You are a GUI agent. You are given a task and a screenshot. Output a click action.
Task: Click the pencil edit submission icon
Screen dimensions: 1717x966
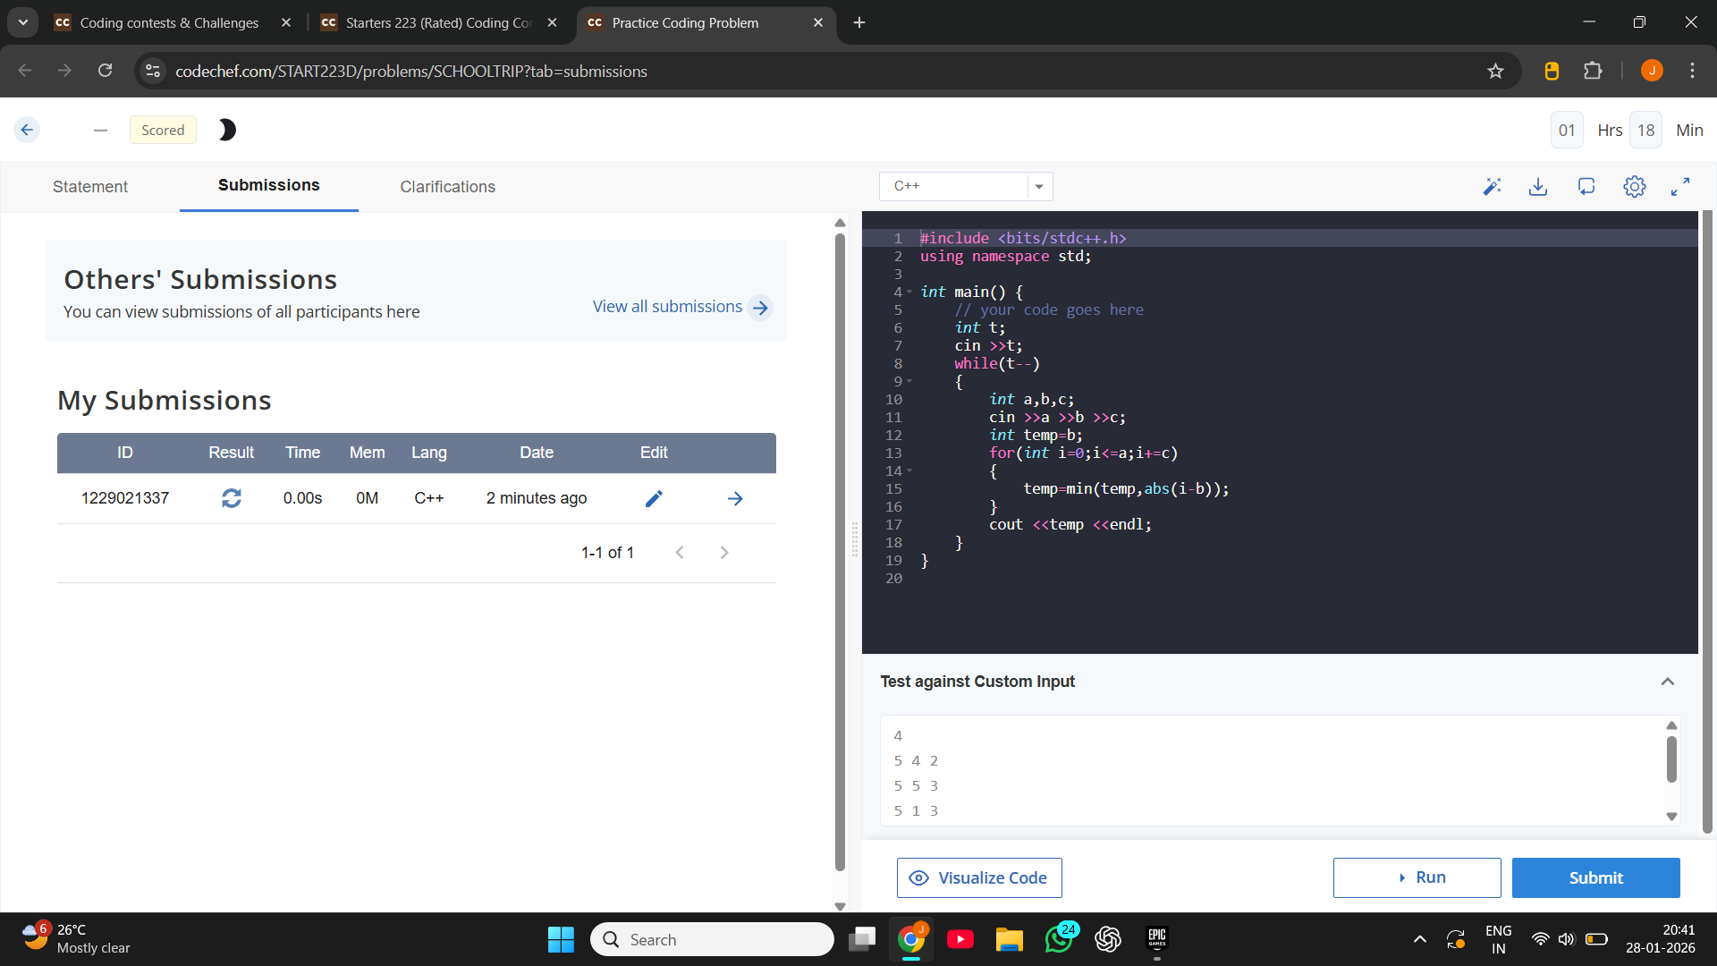654,498
